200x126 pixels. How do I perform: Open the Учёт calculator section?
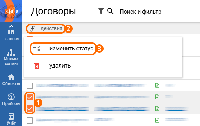click(x=11, y=119)
